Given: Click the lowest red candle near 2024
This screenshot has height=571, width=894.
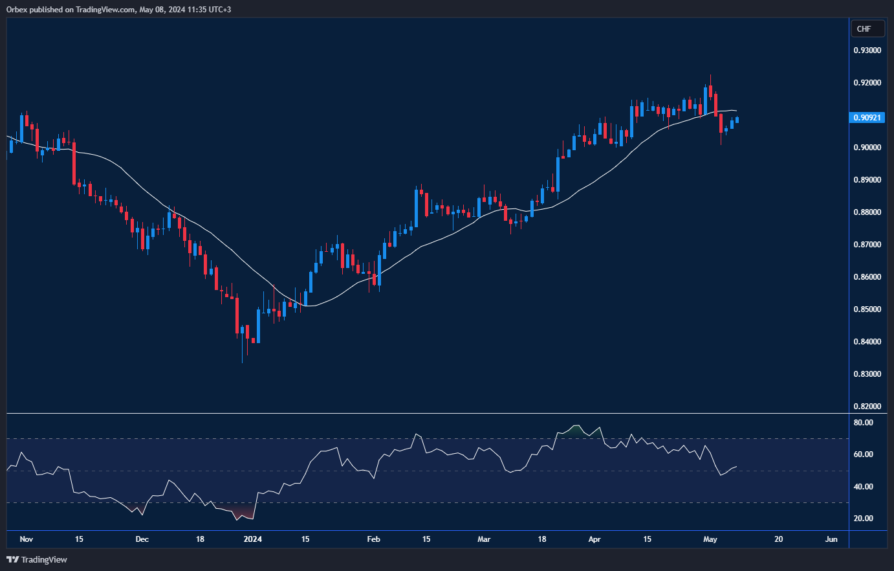Looking at the screenshot, I should pos(237,317).
